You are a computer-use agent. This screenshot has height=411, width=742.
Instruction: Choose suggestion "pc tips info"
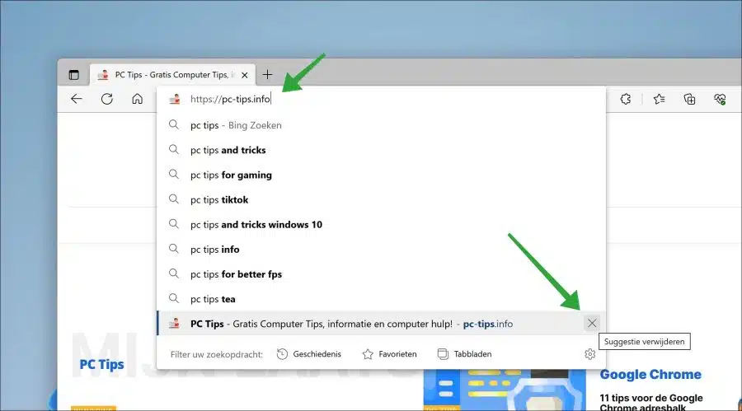coord(381,250)
